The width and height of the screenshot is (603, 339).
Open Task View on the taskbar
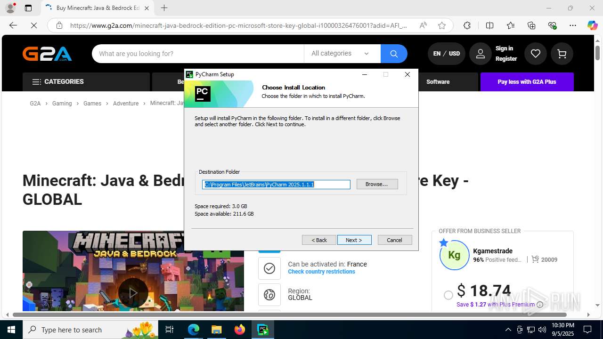coord(170,330)
